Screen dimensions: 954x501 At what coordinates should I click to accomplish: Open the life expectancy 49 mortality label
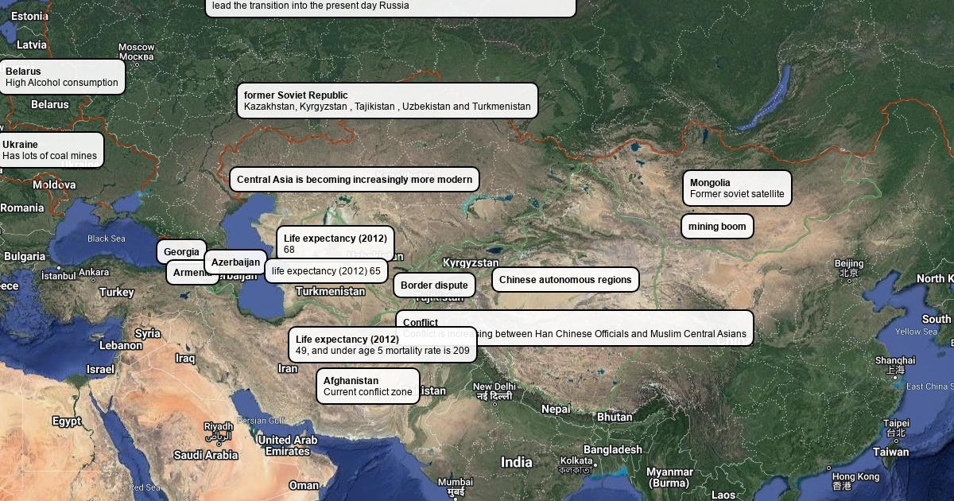tap(382, 345)
